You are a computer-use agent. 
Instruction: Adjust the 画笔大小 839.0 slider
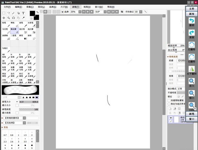point(29,102)
